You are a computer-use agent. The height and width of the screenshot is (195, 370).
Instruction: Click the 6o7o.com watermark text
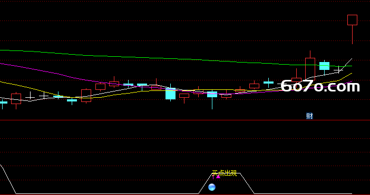tap(320, 86)
